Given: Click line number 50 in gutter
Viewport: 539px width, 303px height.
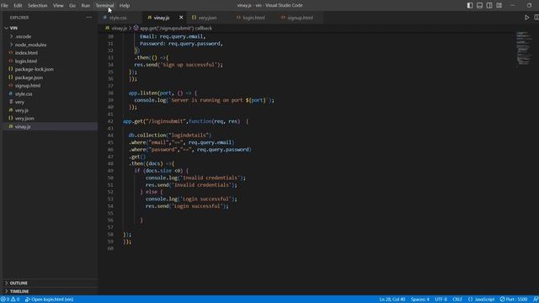Looking at the screenshot, I should pos(110,178).
